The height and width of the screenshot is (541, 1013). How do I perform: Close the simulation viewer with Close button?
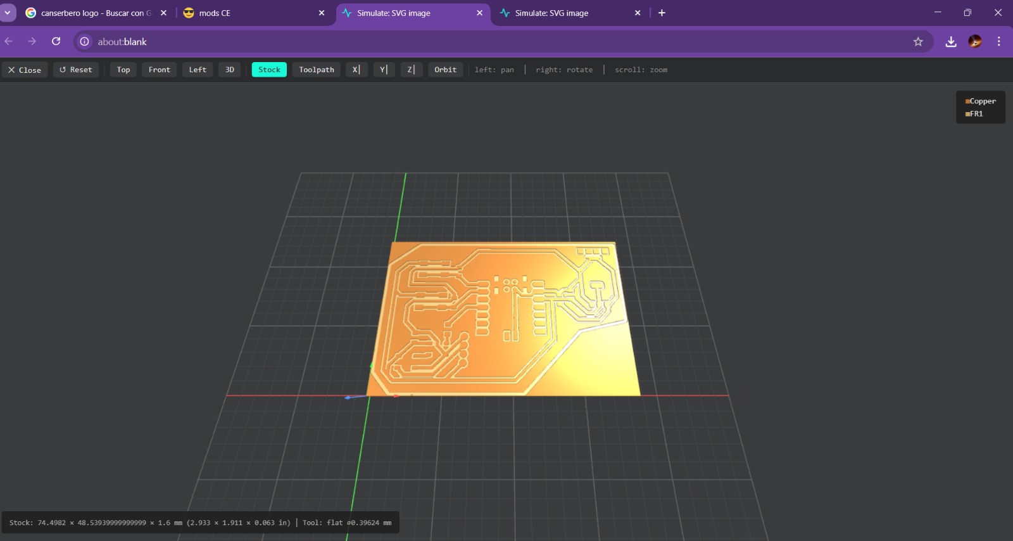pos(25,70)
